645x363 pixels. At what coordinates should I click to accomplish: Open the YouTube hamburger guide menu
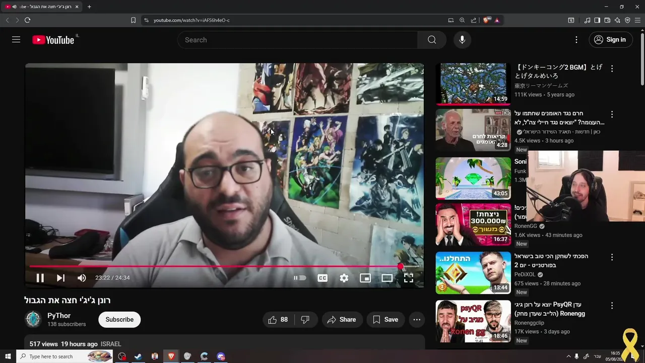tap(16, 40)
